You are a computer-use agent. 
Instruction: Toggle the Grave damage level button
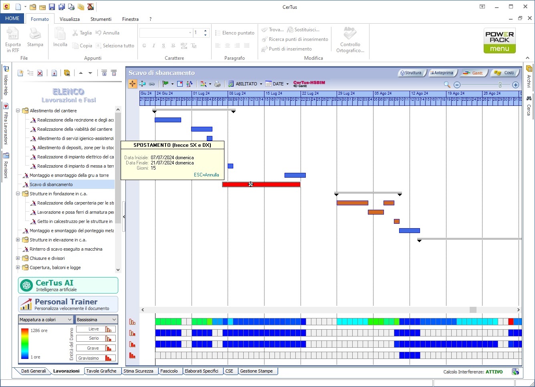96,348
